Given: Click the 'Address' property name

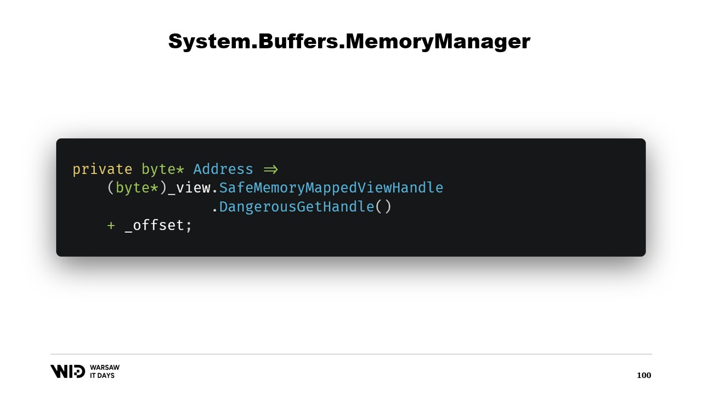Looking at the screenshot, I should (x=223, y=169).
